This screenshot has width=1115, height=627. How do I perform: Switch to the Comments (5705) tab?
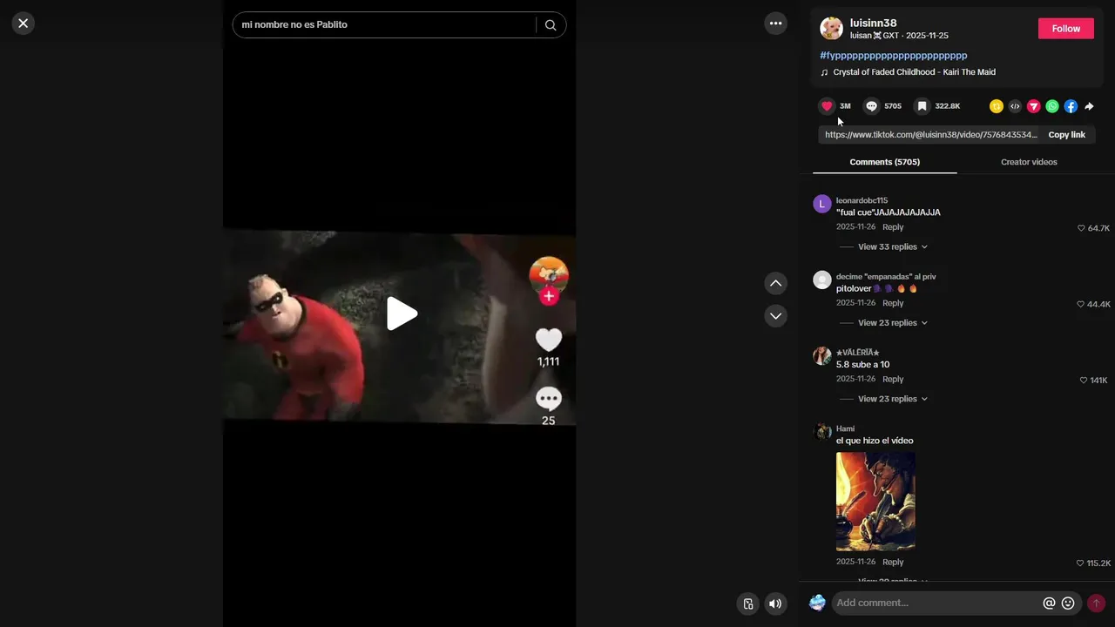(x=885, y=162)
